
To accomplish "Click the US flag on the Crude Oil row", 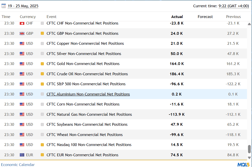I will 22,74.
